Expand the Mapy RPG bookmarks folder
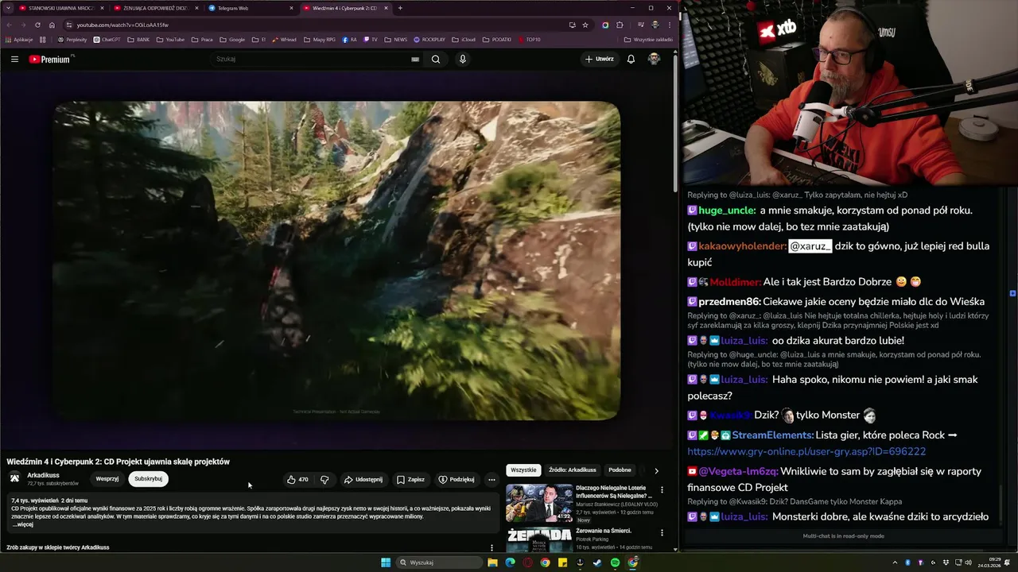This screenshot has width=1018, height=572. (x=320, y=39)
